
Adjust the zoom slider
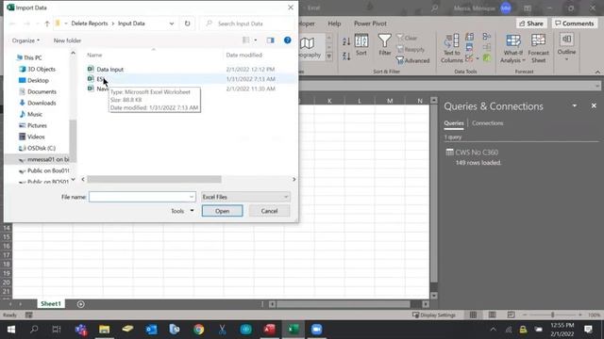click(552, 315)
